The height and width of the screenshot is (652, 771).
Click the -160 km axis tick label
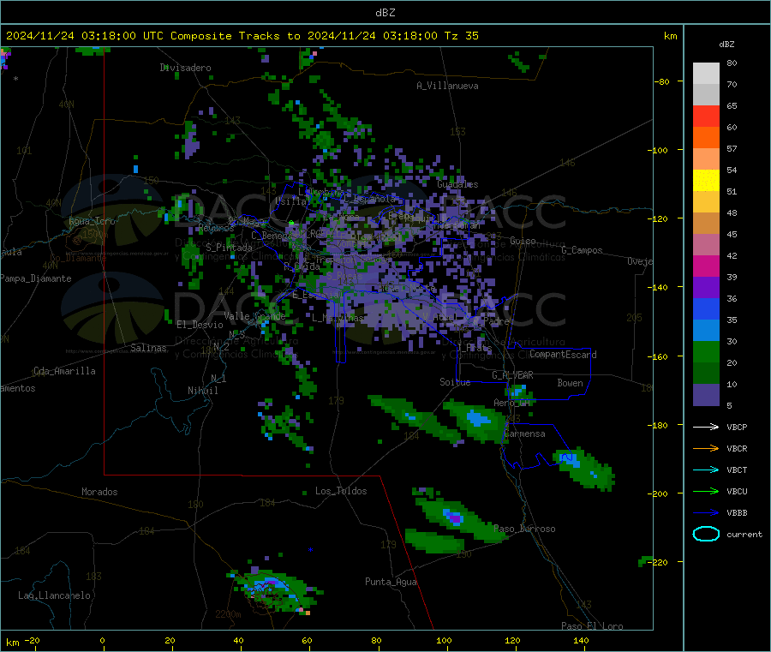point(658,356)
